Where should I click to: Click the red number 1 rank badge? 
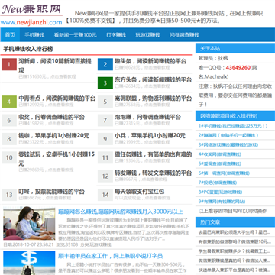[9, 64]
